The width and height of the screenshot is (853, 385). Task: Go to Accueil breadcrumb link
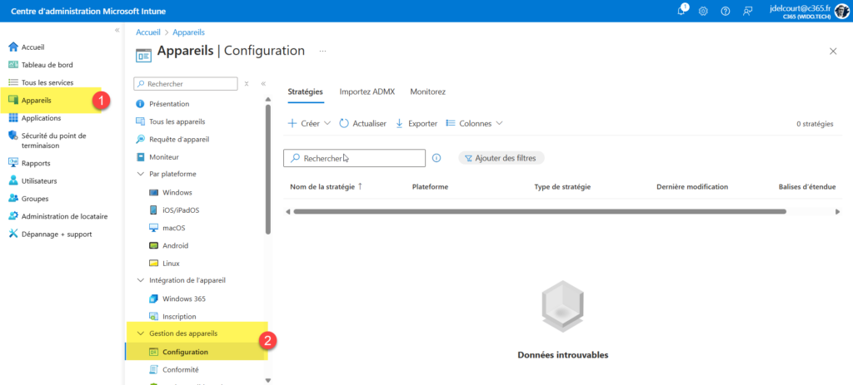click(148, 32)
